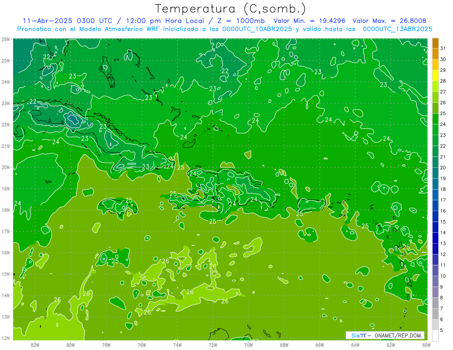Pick the blue swatch between 17 and 18
The image size is (453, 350).
pos(435,194)
